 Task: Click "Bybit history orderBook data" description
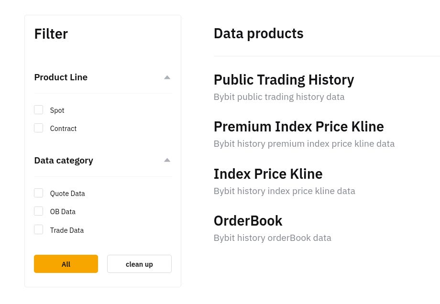click(x=272, y=238)
